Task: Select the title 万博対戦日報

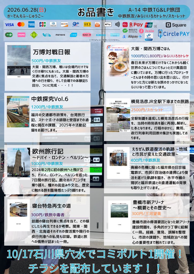Action: click(x=52, y=52)
